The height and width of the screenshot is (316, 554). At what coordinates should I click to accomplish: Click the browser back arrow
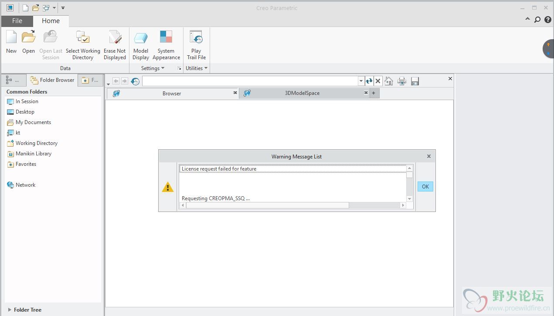[116, 81]
